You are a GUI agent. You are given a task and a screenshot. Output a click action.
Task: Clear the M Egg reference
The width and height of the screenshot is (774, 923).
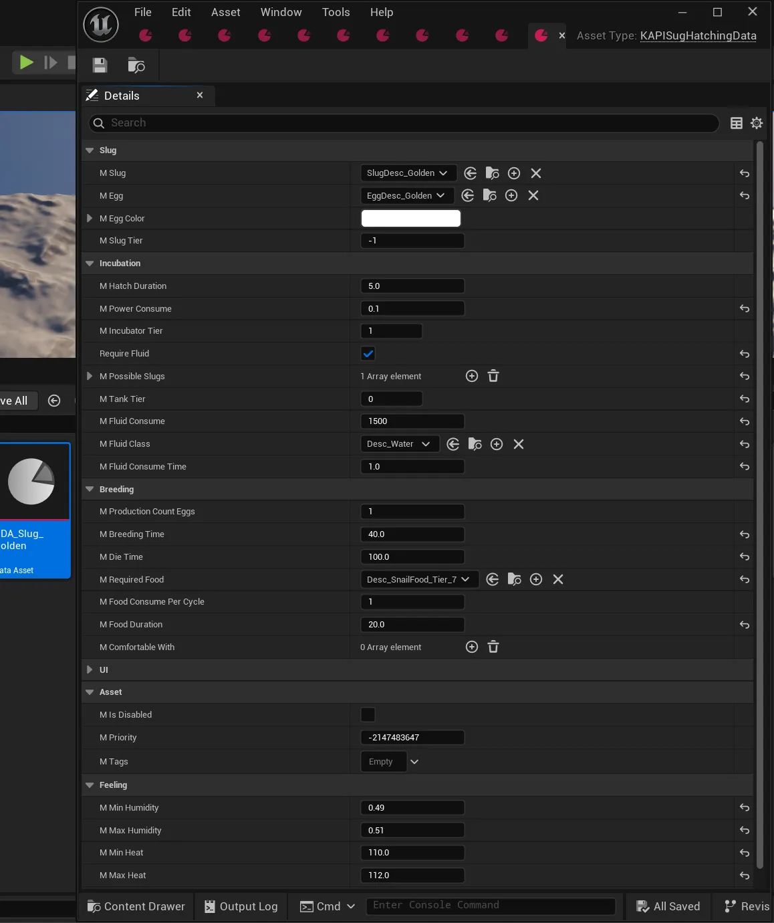click(533, 195)
